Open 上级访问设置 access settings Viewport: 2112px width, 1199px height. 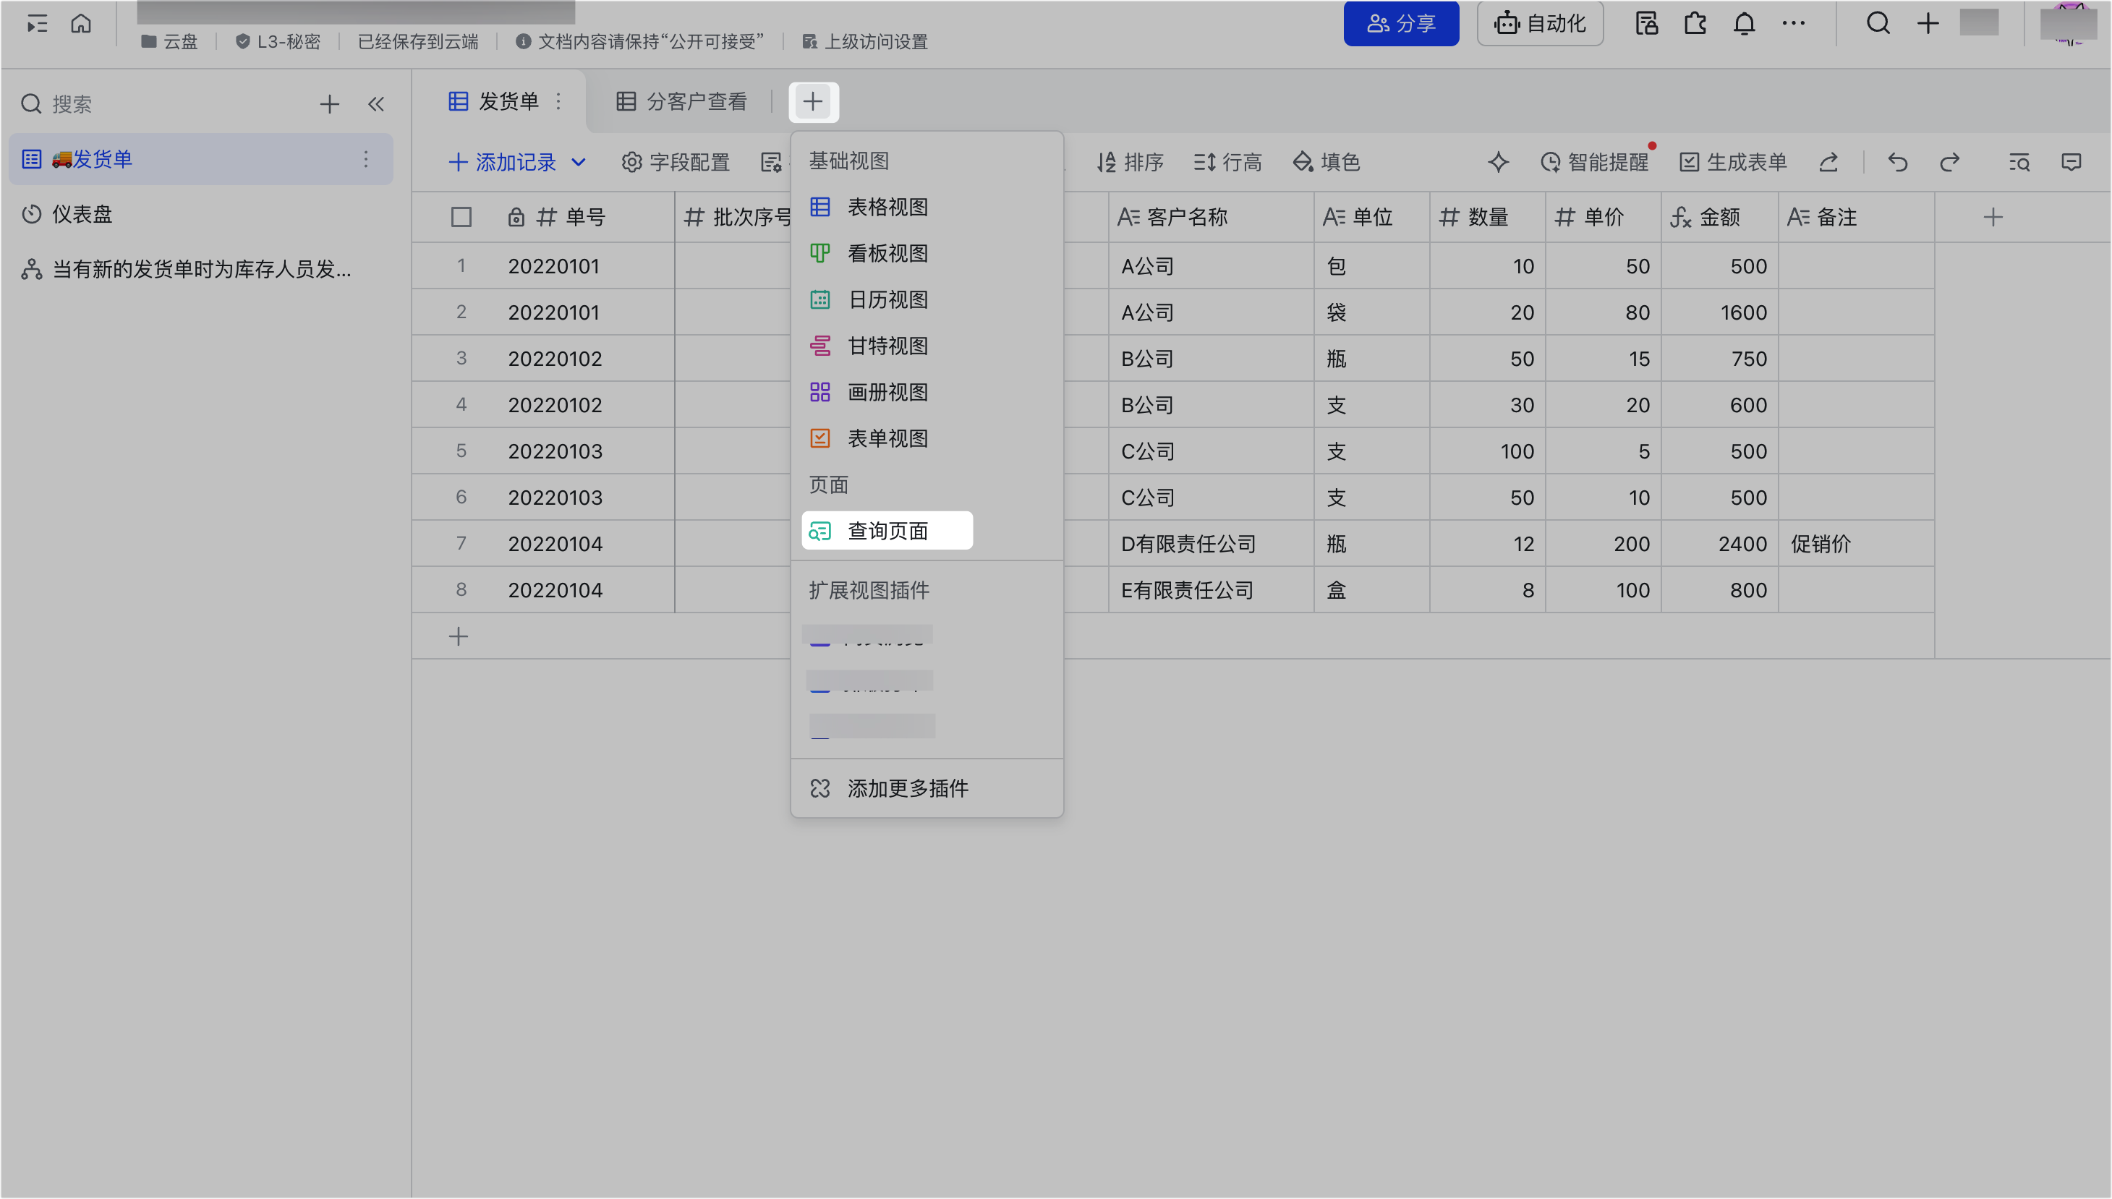tap(865, 41)
